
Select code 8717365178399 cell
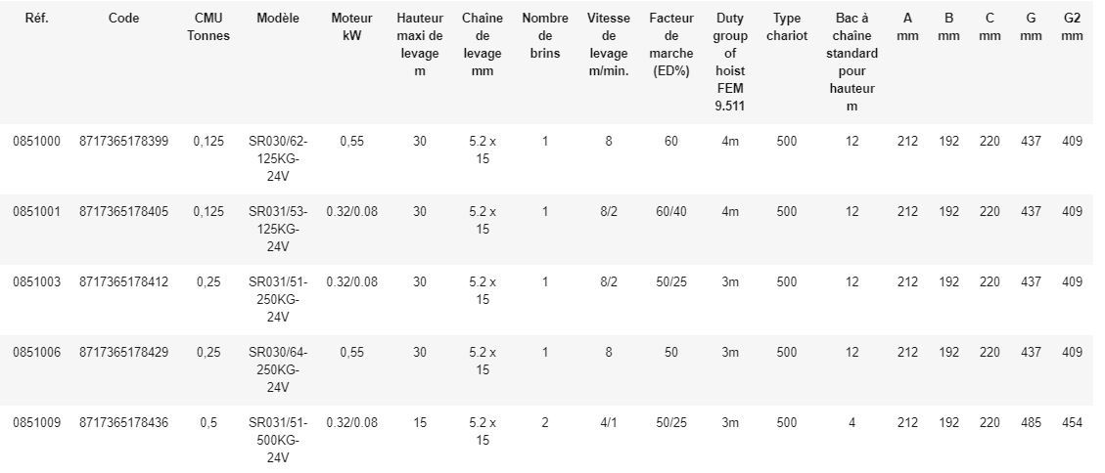123,142
